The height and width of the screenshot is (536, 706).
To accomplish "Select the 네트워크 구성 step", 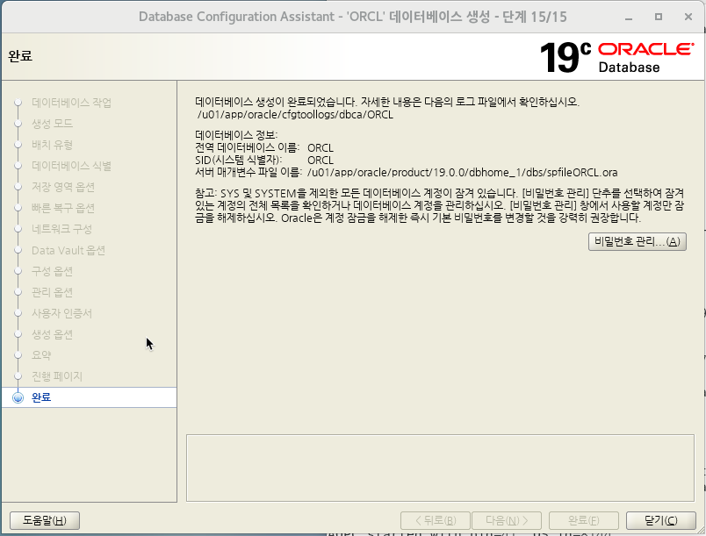I will (x=61, y=229).
